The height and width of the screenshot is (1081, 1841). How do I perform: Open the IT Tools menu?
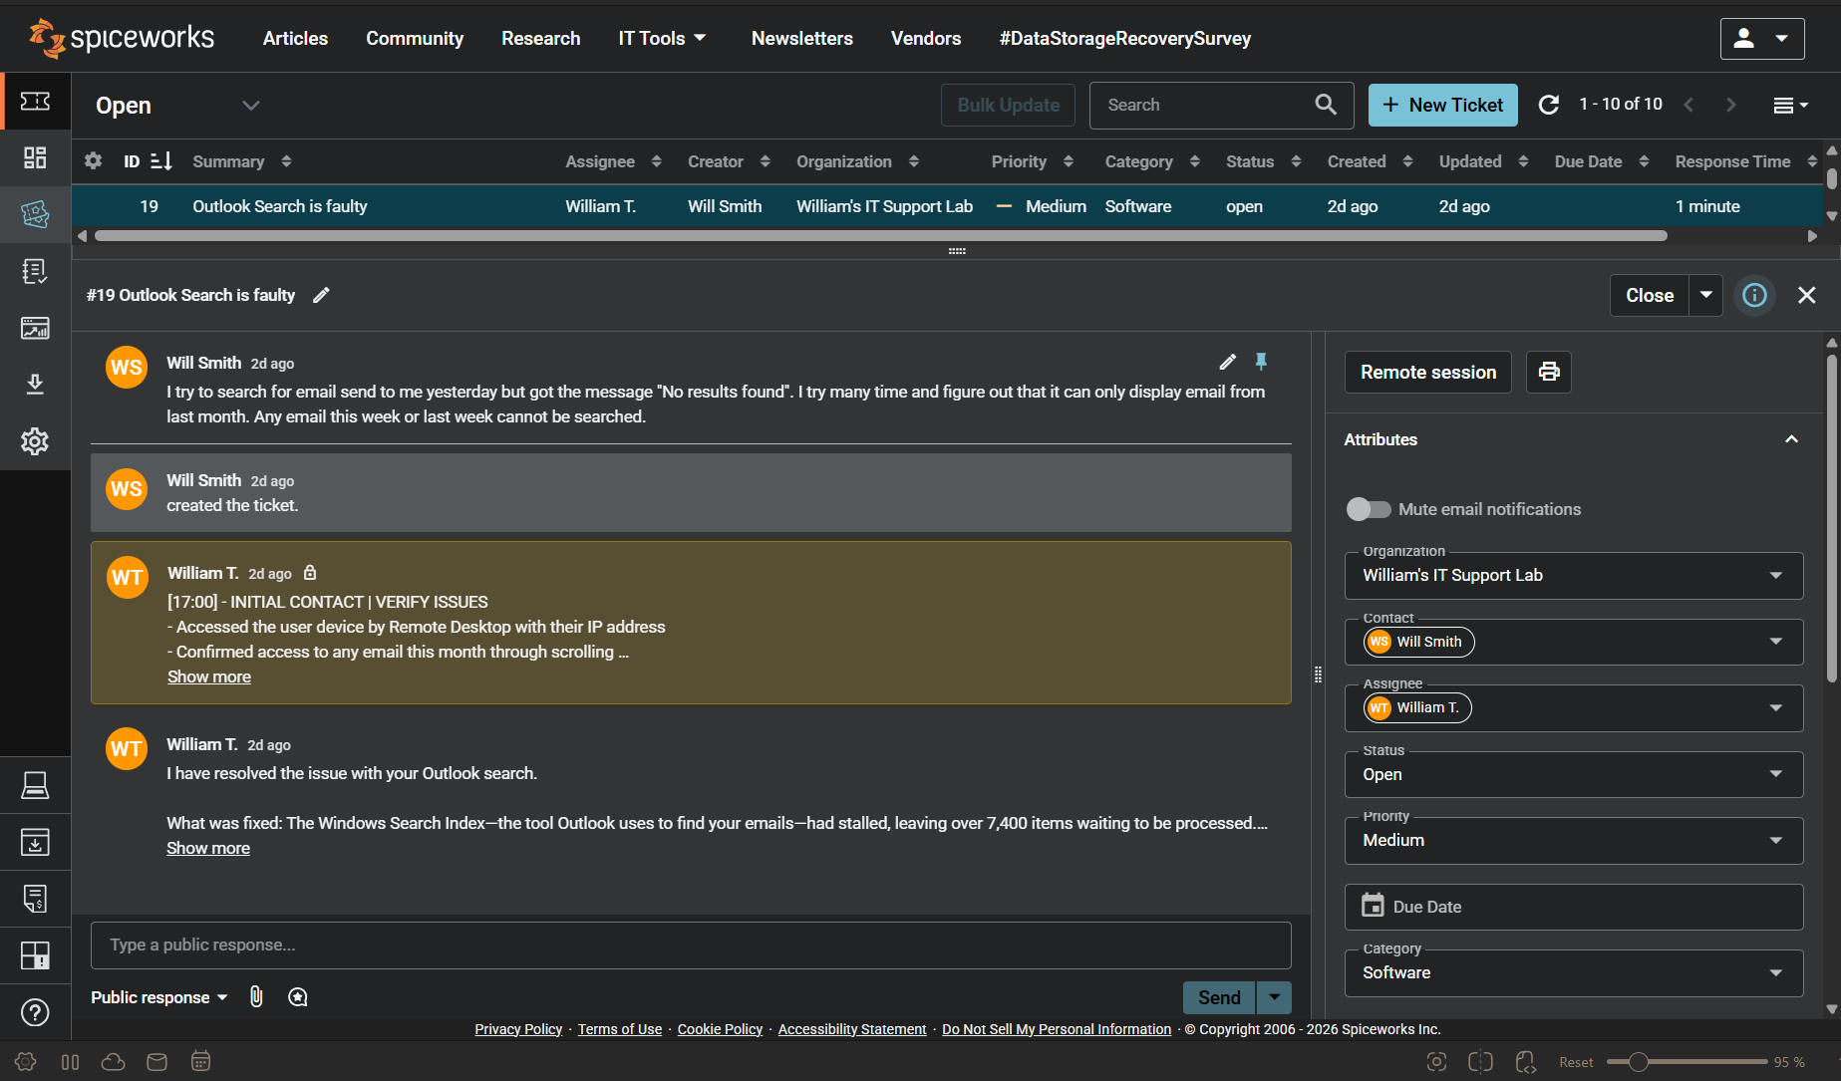pyautogui.click(x=662, y=38)
